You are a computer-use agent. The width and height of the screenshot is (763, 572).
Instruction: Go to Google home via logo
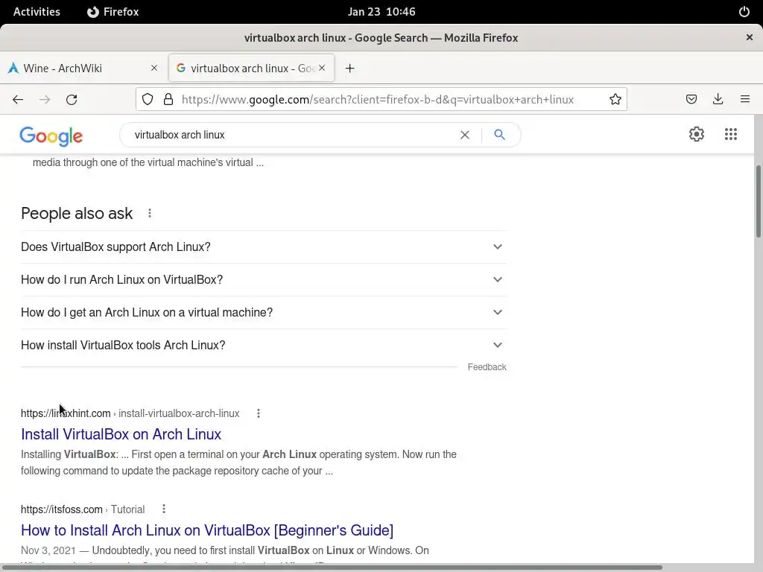click(x=51, y=136)
